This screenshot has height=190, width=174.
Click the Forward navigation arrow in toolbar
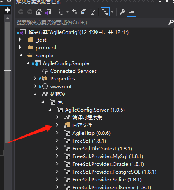click(30, 12)
